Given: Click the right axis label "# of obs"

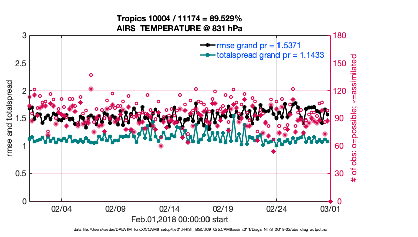Looking at the screenshot, I should pyautogui.click(x=354, y=118).
